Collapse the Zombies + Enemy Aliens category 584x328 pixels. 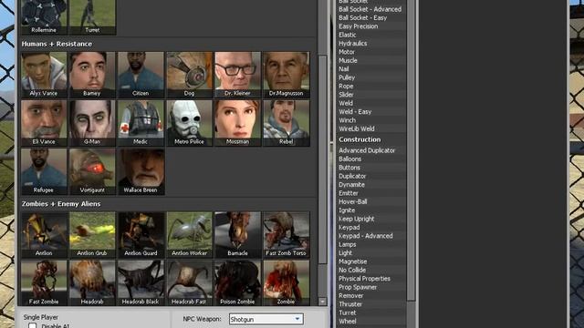coord(61,204)
